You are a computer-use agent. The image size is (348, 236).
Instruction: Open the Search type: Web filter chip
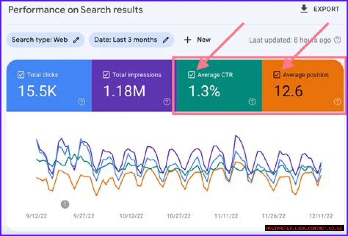pyautogui.click(x=46, y=40)
